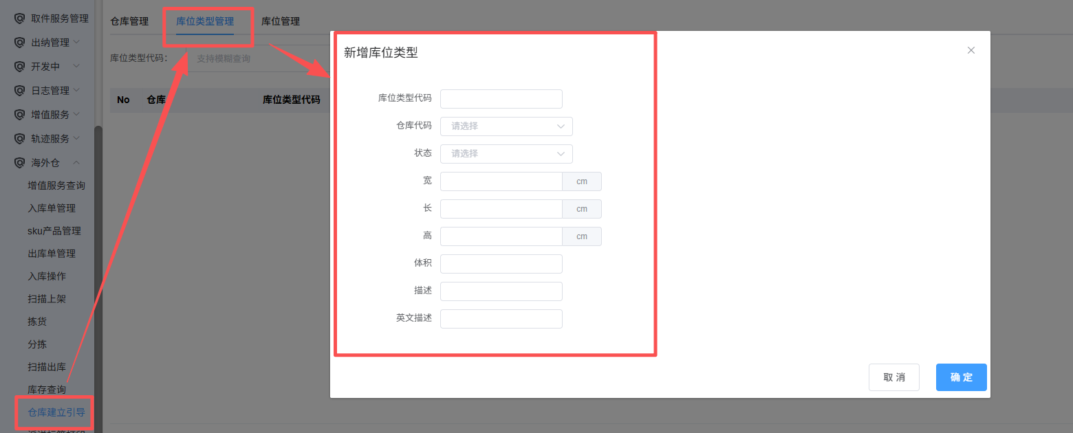1073x433 pixels.
Task: Open the 状态 dropdown
Action: (x=506, y=154)
